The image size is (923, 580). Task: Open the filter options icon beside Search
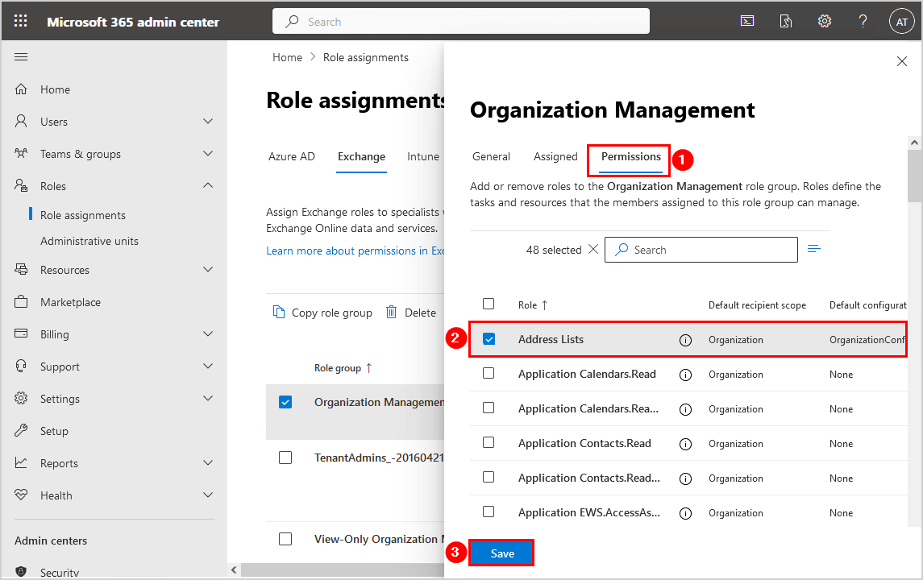[x=813, y=249]
